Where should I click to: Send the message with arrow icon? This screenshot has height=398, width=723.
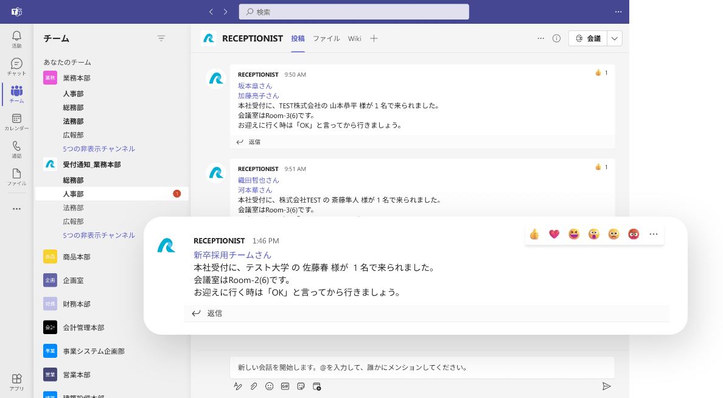pos(606,386)
